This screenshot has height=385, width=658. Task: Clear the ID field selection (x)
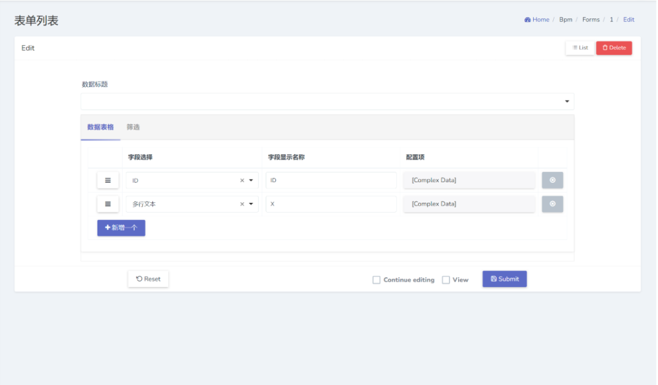click(242, 180)
